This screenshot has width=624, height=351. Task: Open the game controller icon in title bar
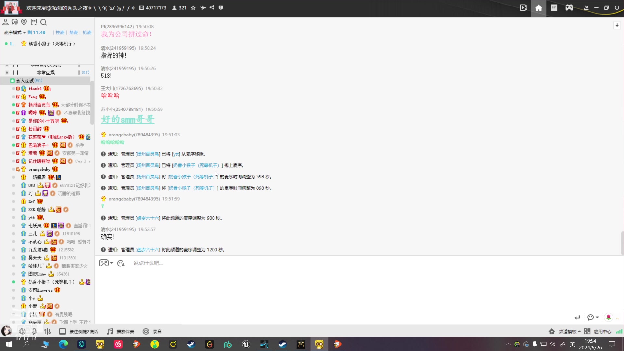(569, 8)
